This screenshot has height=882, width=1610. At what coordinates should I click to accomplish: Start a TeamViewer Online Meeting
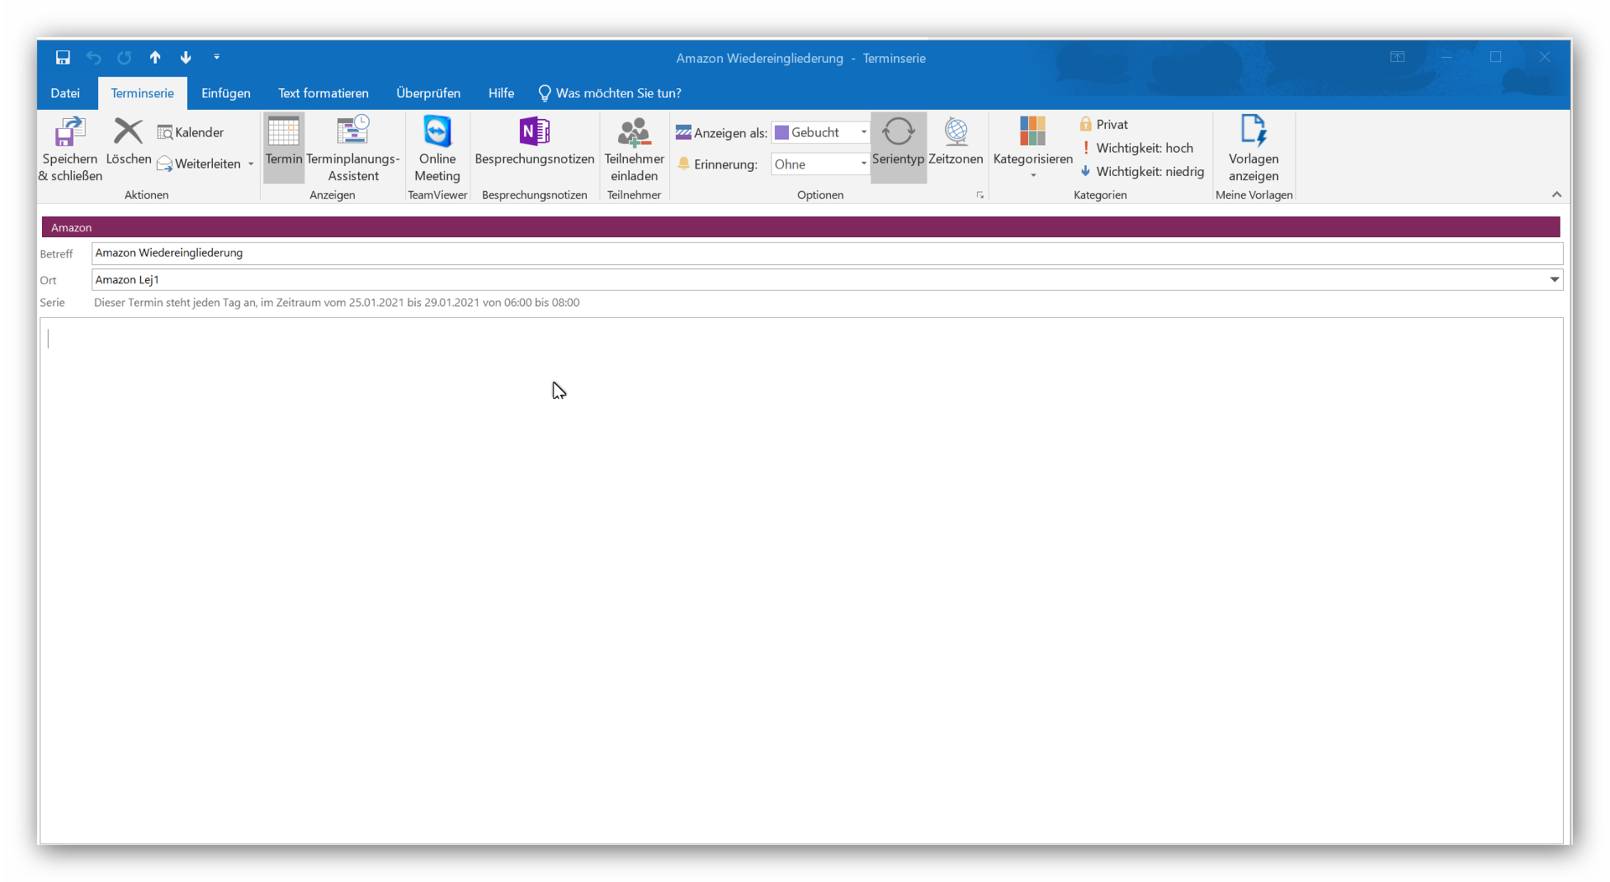coord(437,149)
